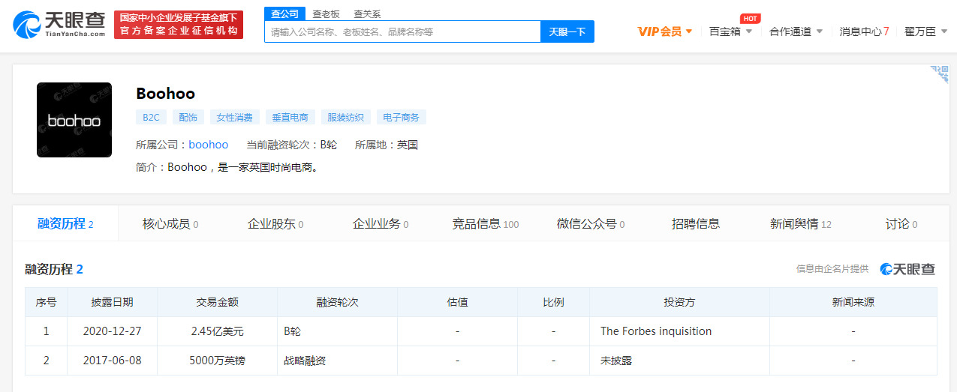Viewport: 957px width, 392px height.
Task: Open the Boohoo company logo image
Action: pyautogui.click(x=74, y=120)
